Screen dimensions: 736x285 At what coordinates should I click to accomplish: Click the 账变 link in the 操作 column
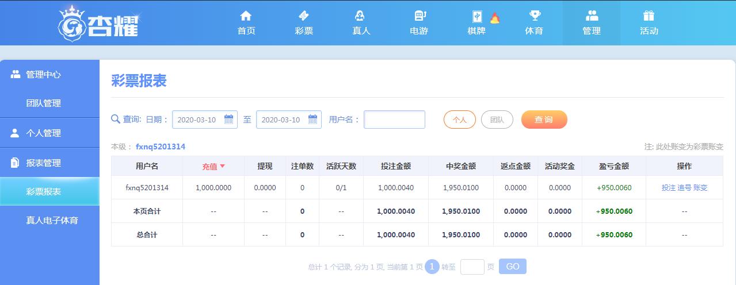pos(700,187)
